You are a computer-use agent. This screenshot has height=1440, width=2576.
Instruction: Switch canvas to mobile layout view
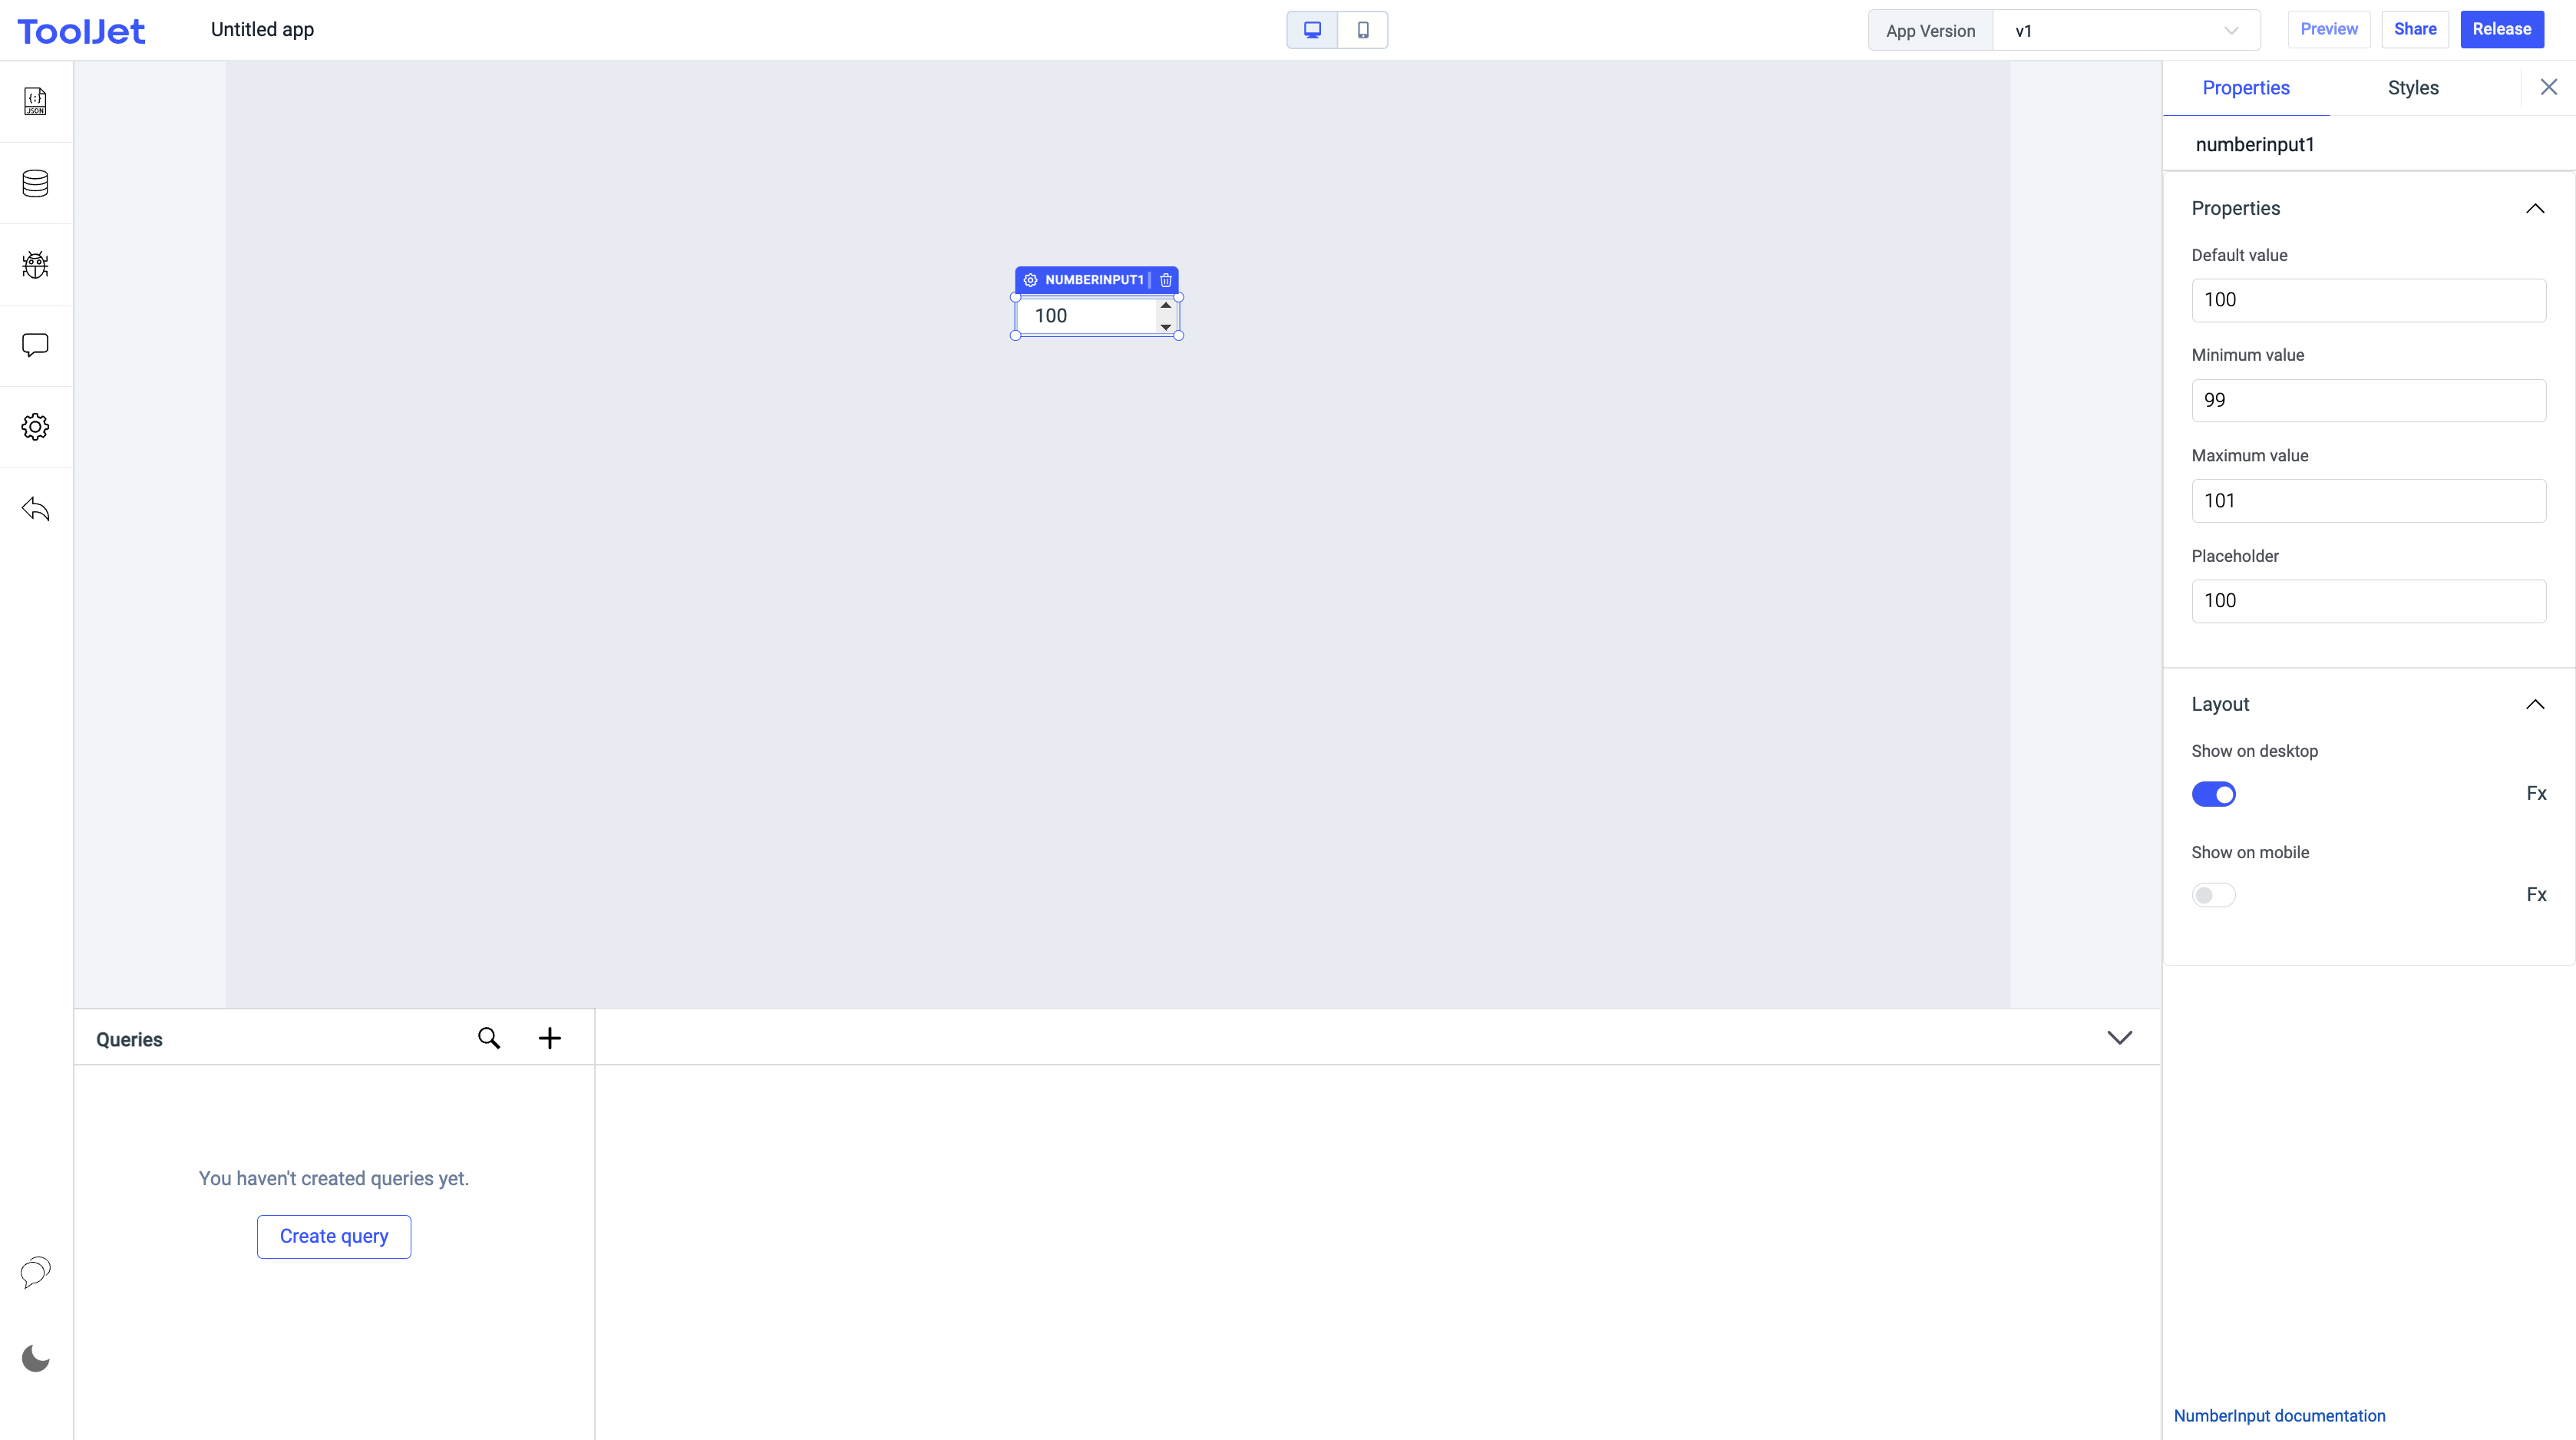[x=1363, y=30]
